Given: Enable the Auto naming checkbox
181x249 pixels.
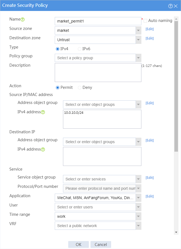Looking at the screenshot, I should click(145, 21).
